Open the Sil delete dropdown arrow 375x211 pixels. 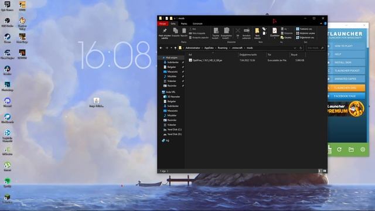(x=238, y=38)
